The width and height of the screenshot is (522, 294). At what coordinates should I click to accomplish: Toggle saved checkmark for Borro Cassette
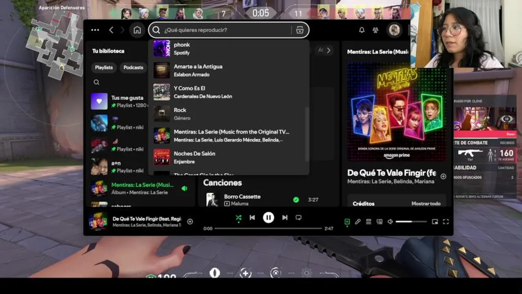296,200
